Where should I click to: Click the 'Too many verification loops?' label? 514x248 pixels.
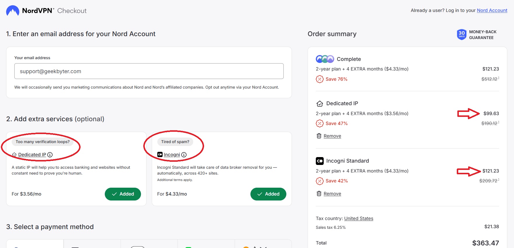click(43, 142)
